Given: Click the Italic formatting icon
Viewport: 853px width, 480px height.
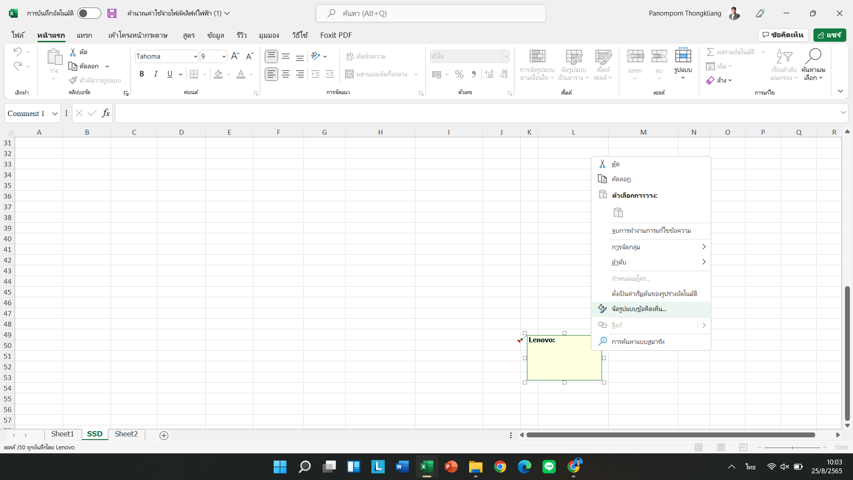Looking at the screenshot, I should click(x=155, y=74).
